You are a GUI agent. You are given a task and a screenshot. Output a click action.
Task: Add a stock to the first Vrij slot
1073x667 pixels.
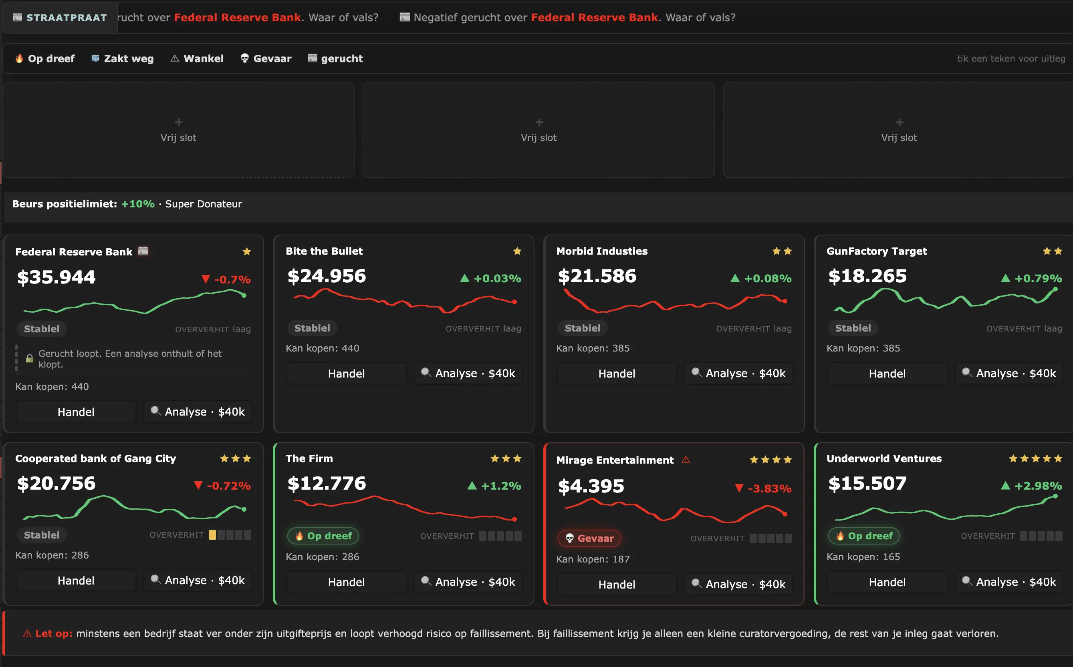(178, 130)
